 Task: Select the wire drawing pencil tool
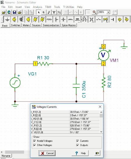49,12
